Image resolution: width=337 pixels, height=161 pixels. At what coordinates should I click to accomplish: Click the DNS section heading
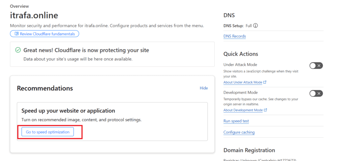point(229,15)
